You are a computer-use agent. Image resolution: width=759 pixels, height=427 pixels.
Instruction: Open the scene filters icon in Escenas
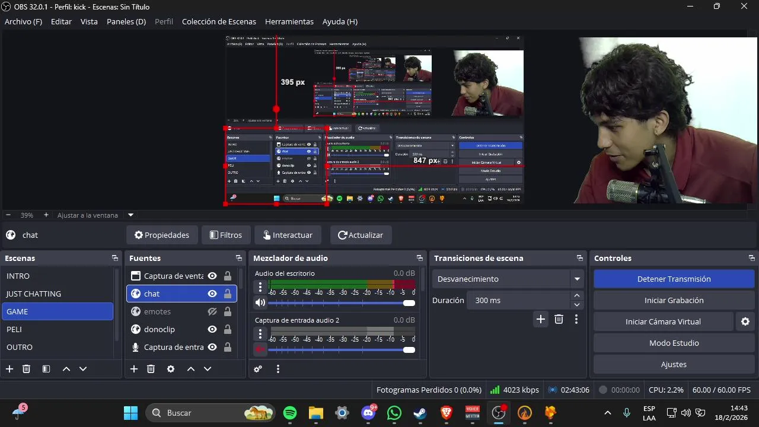point(46,369)
